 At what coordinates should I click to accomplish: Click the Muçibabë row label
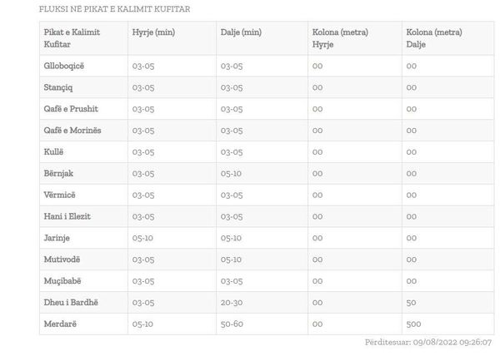62,281
